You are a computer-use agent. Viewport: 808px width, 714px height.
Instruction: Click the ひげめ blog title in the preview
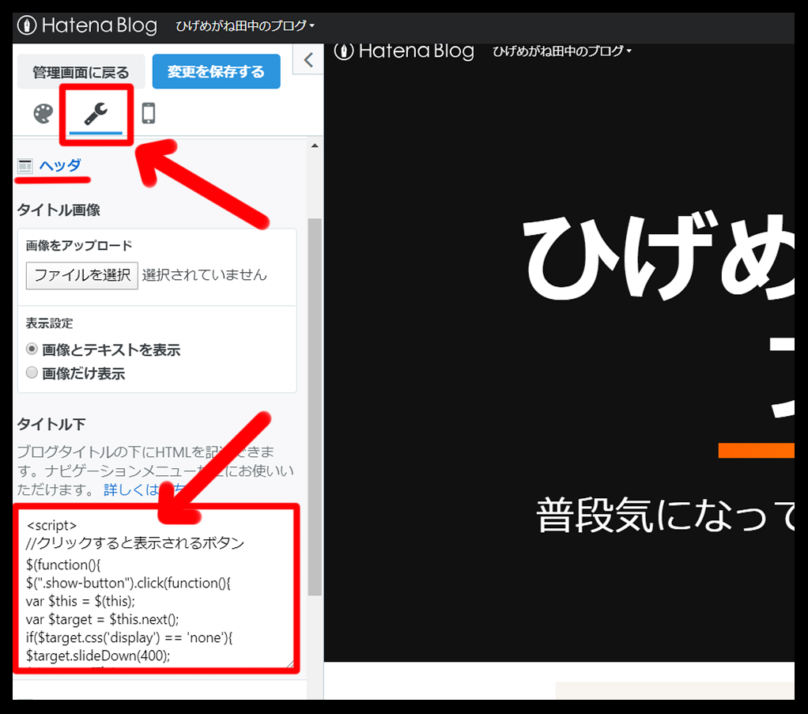pos(659,257)
